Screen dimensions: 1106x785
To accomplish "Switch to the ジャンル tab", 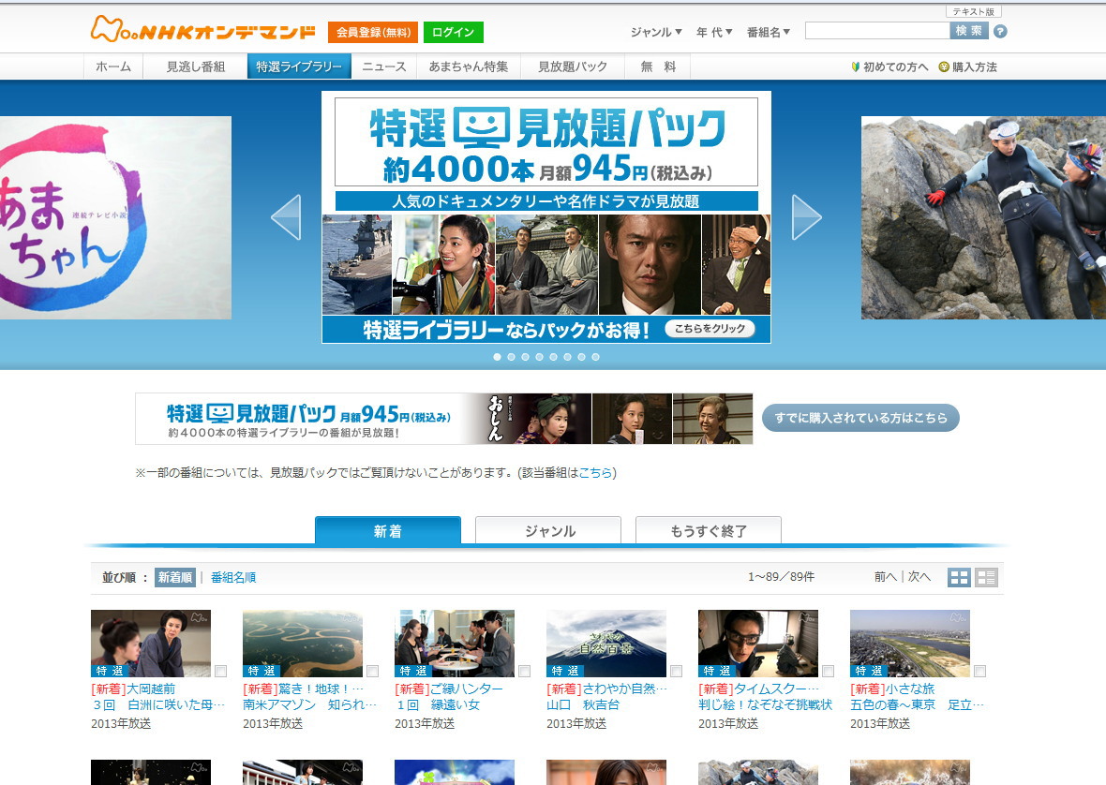I will [x=548, y=530].
